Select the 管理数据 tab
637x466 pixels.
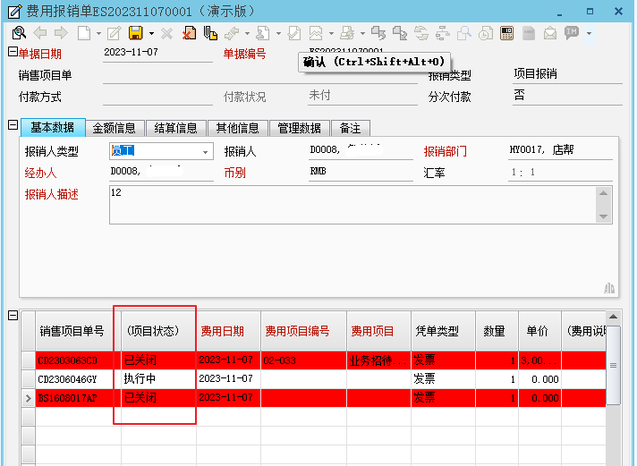coord(299,128)
